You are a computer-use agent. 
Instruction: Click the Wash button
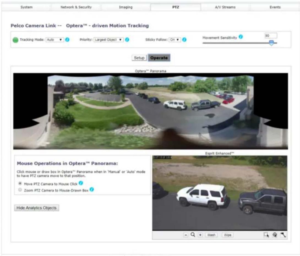tap(211, 235)
